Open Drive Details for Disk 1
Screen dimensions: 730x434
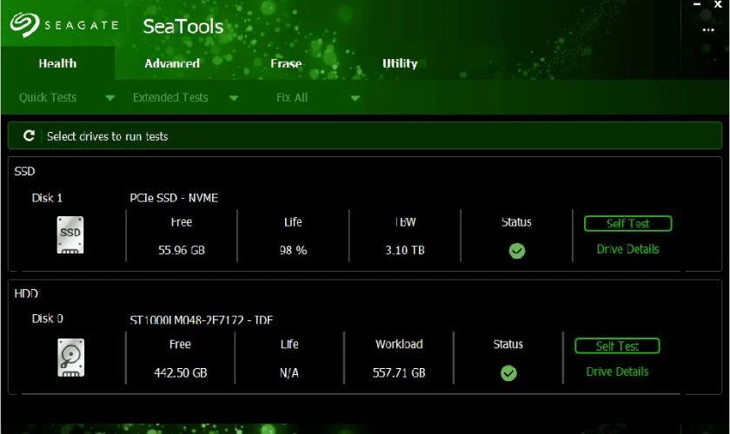627,249
